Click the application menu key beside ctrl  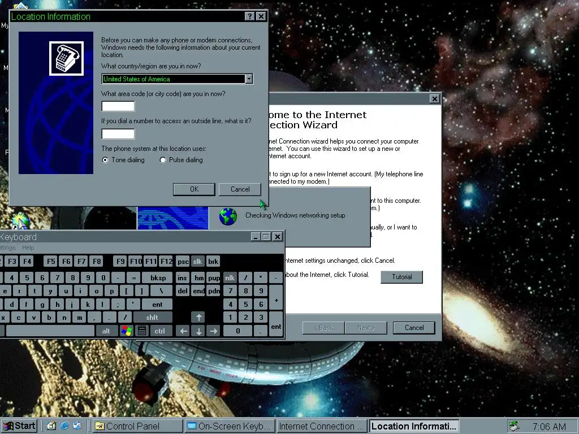[142, 331]
